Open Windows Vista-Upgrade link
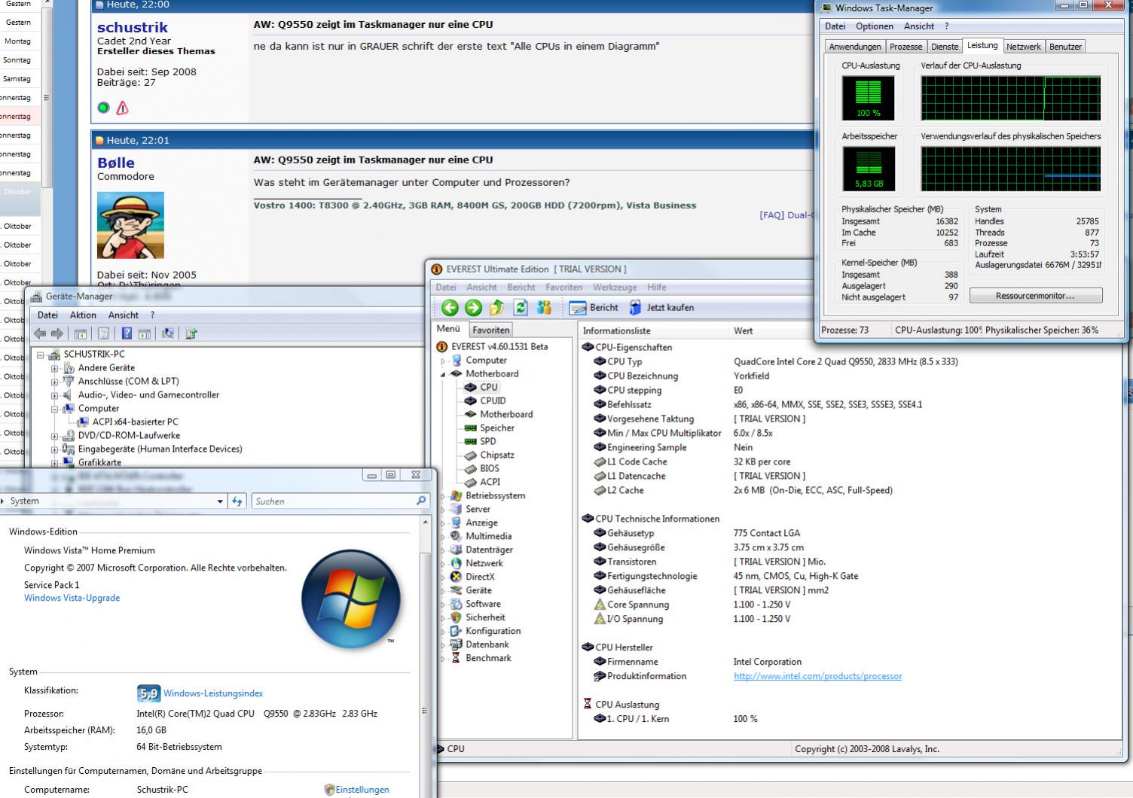1133x798 pixels. point(72,598)
